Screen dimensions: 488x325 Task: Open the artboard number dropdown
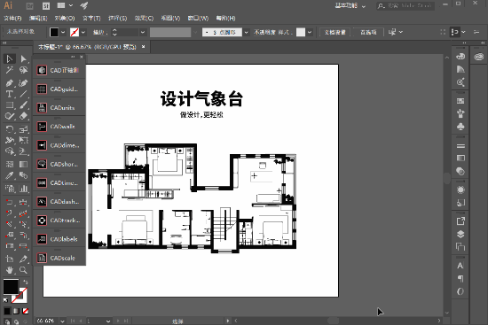click(108, 321)
